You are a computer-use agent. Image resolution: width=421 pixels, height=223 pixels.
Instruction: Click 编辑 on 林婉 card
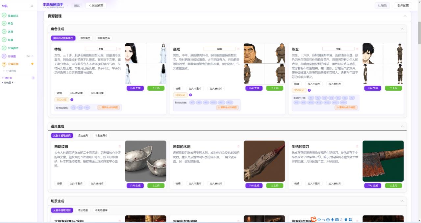(59, 93)
